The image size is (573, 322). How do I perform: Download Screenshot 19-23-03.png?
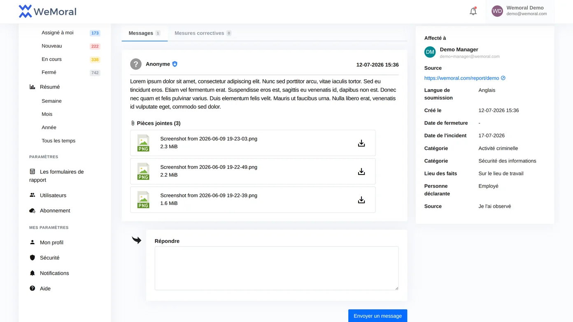point(361,143)
